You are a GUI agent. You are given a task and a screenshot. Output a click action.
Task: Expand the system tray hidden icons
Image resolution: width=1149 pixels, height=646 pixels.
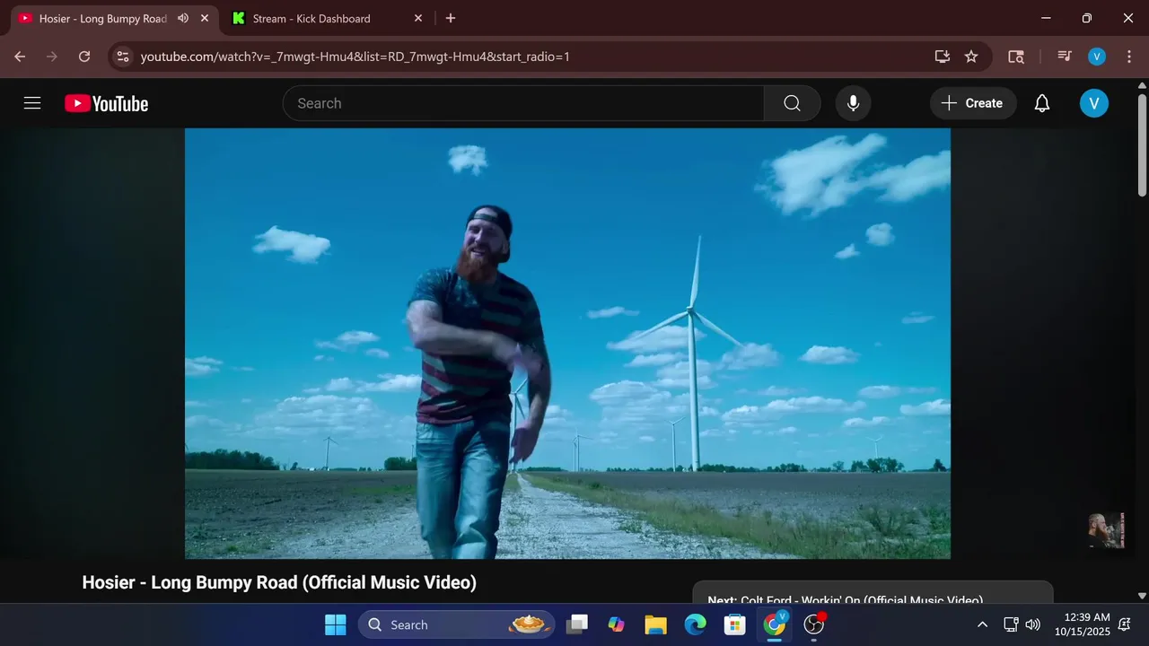click(982, 624)
